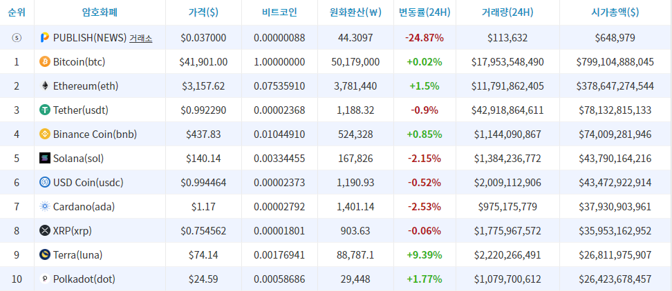The height and width of the screenshot is (291, 672).
Task: Click the Solana logo icon
Action: pyautogui.click(x=44, y=159)
